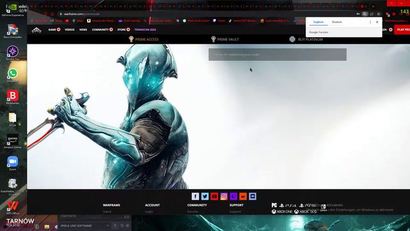Select Englisch tab in translate popup
The image size is (410, 231).
(318, 22)
